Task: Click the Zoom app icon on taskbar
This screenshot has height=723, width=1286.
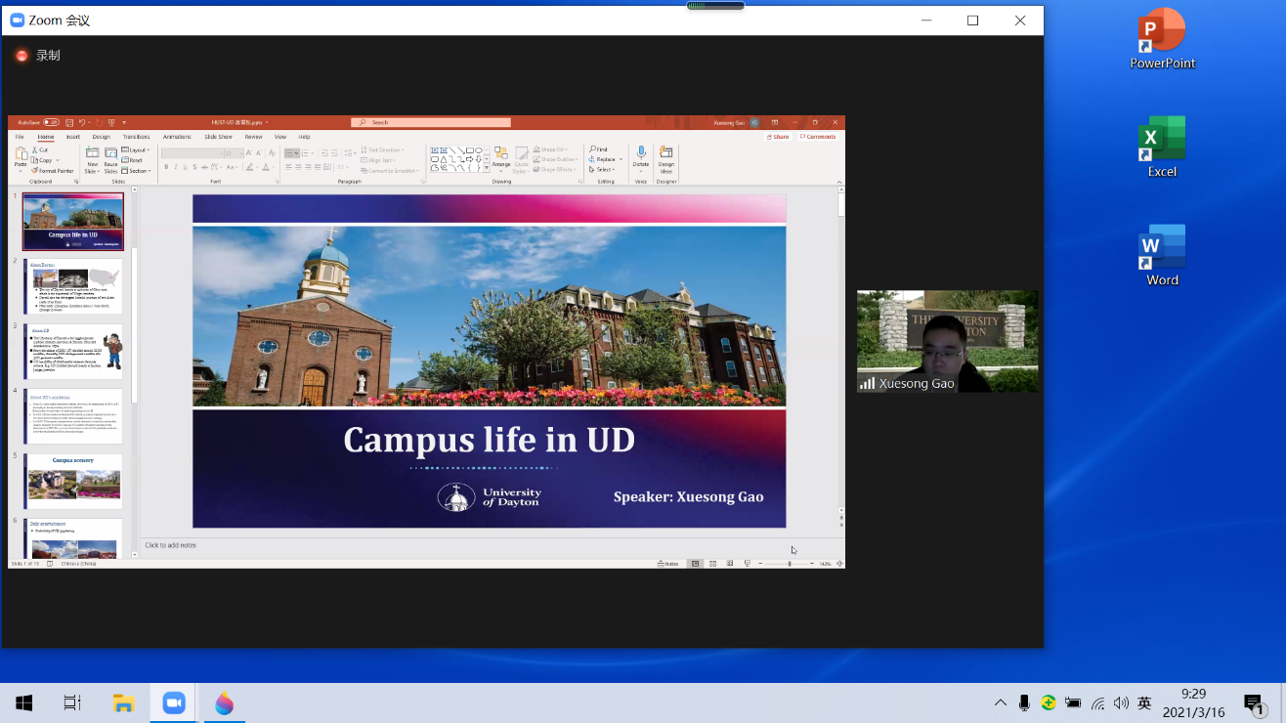Action: click(x=174, y=702)
